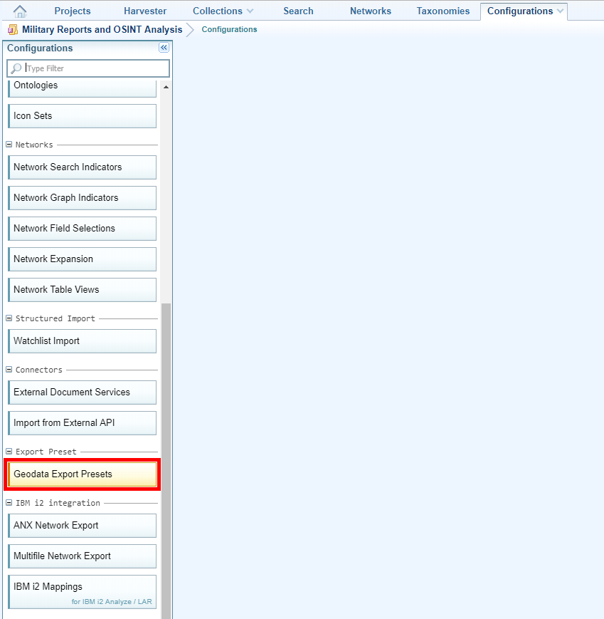This screenshot has width=604, height=619.
Task: Open Network Search Indicators configuration
Action: point(82,167)
